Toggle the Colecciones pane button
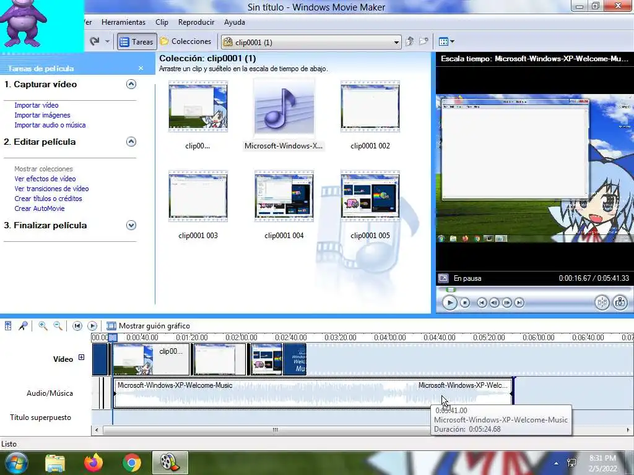This screenshot has width=634, height=475. click(186, 41)
